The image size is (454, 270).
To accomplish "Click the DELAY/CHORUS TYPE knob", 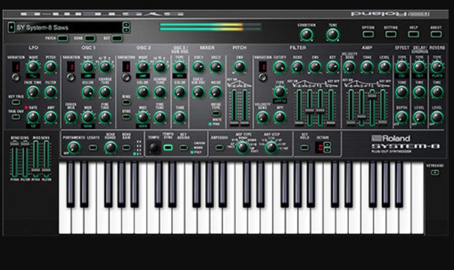I will click(x=419, y=67).
